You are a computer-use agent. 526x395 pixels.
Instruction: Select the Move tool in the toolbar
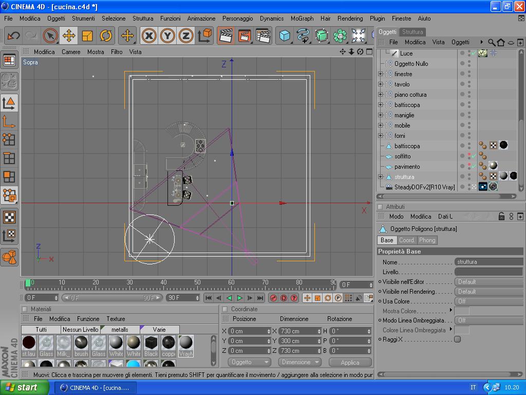click(x=69, y=35)
